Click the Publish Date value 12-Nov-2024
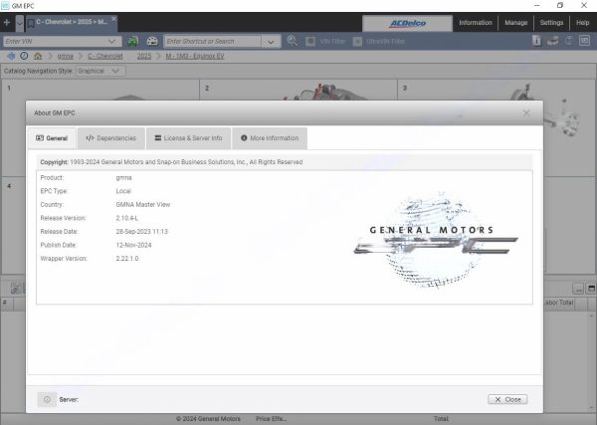Image resolution: width=597 pixels, height=425 pixels. click(x=133, y=245)
